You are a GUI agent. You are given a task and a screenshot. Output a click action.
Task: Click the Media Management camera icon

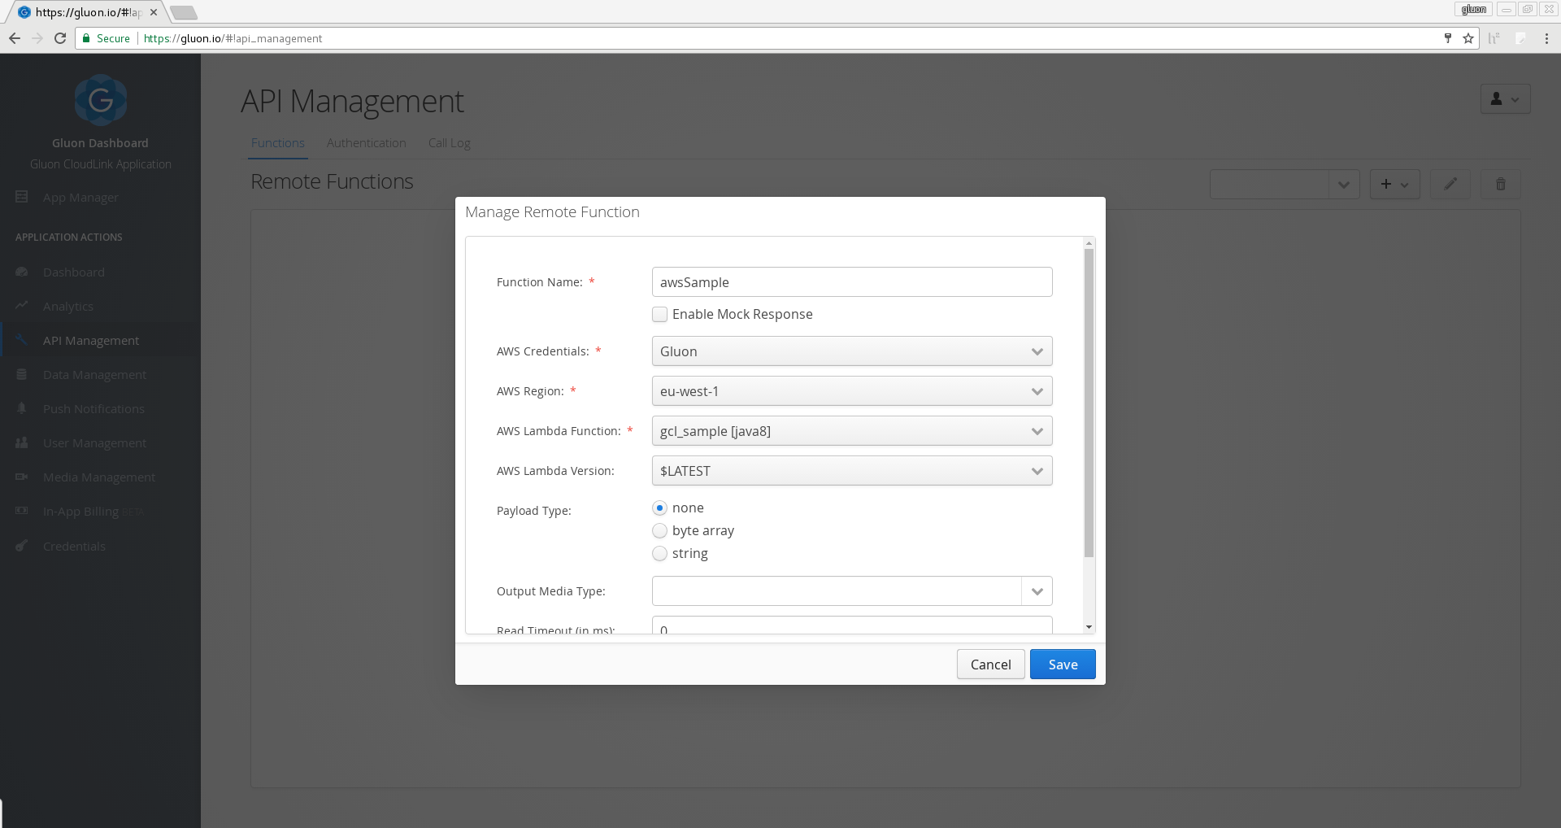click(x=22, y=477)
